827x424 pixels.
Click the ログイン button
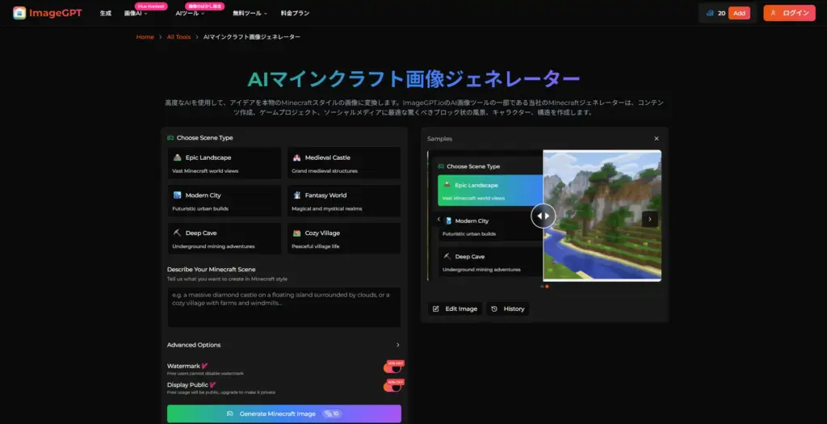click(790, 13)
